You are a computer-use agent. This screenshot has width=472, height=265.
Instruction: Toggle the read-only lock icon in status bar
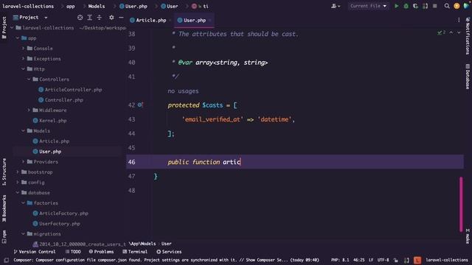[396, 260]
